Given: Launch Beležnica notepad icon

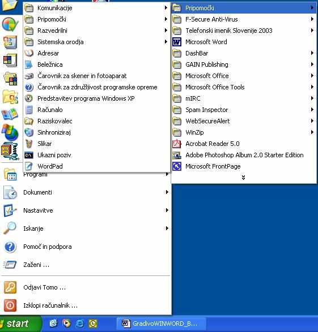Looking at the screenshot, I should (29, 64).
